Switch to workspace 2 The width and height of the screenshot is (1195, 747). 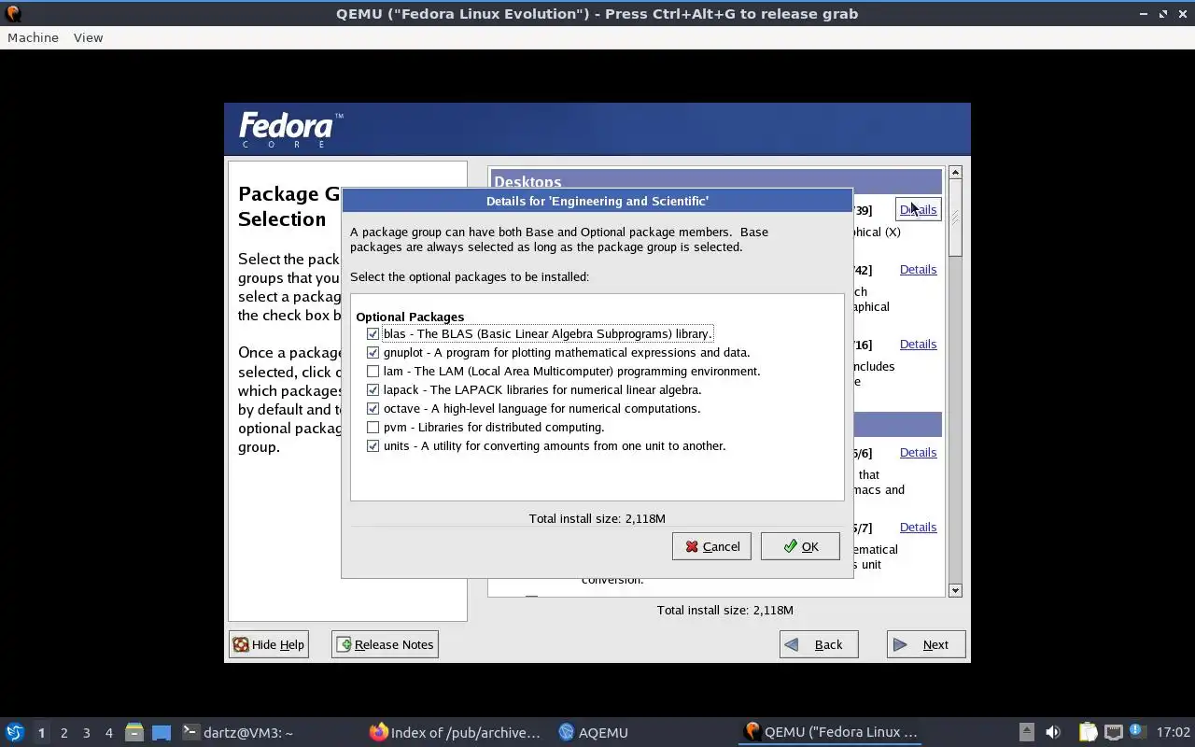coord(63,733)
